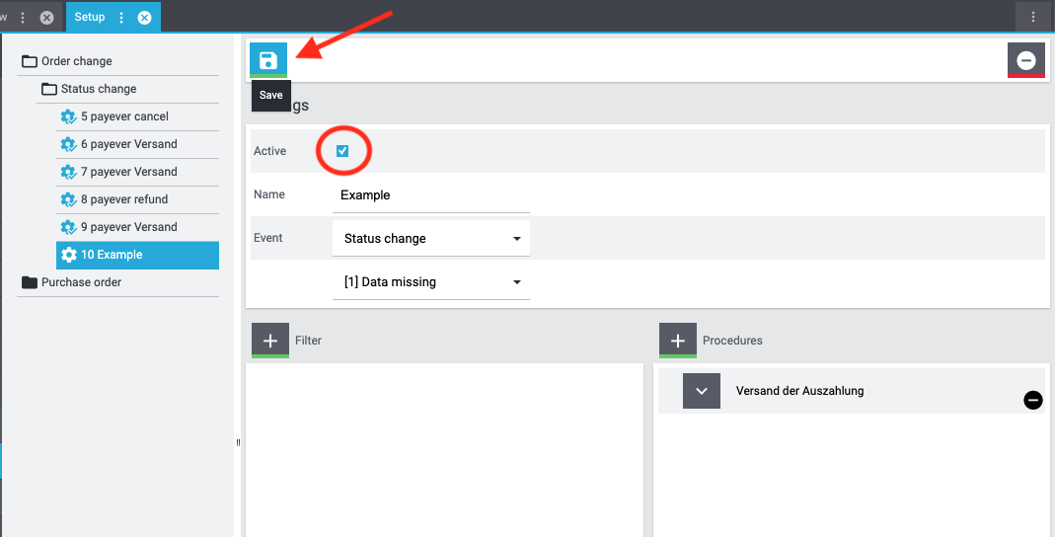Click the gear icon beside '8 payever refund'
1055x537 pixels.
pyautogui.click(x=68, y=199)
